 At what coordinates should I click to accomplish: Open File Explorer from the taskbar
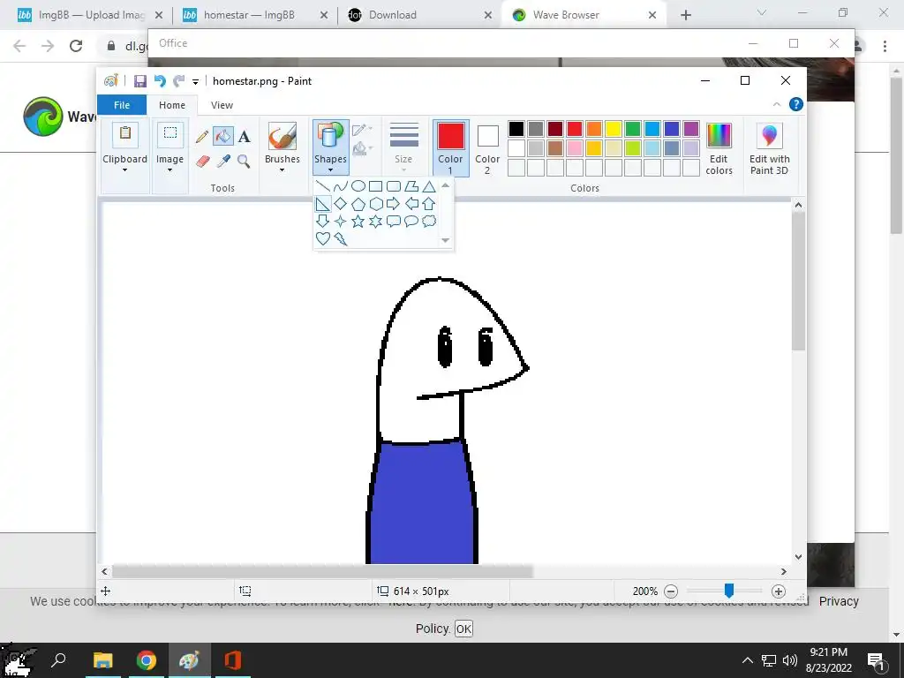[x=102, y=660]
